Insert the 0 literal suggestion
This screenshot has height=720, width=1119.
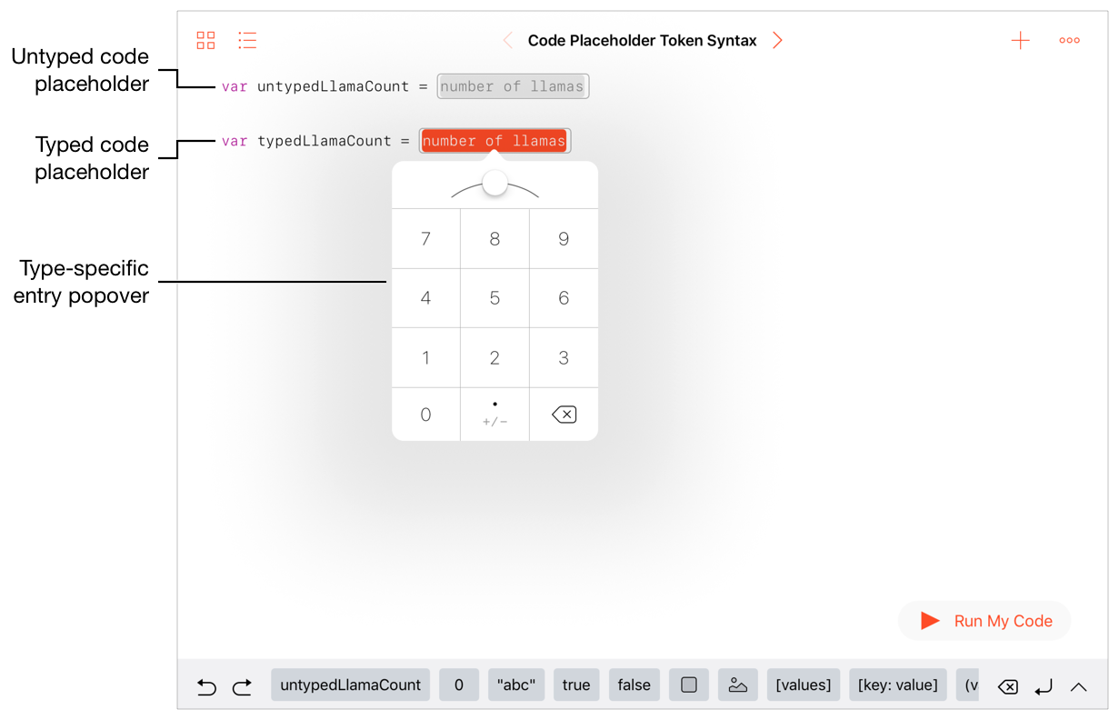click(459, 685)
